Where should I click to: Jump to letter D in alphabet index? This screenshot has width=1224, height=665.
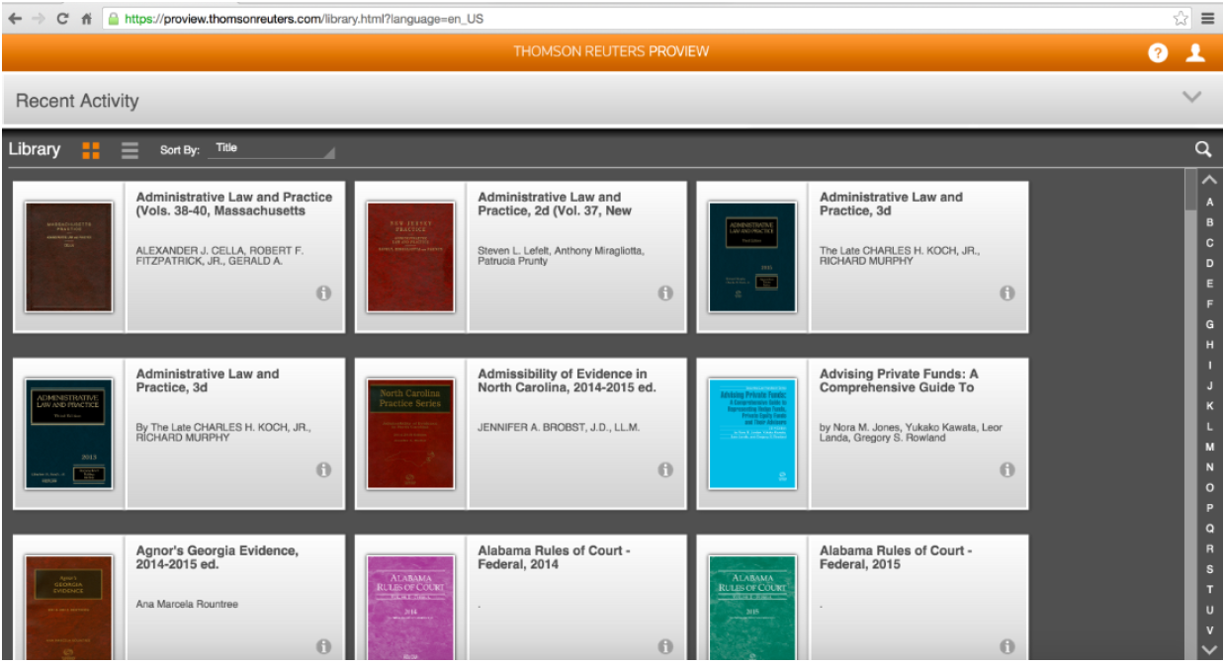pos(1210,263)
